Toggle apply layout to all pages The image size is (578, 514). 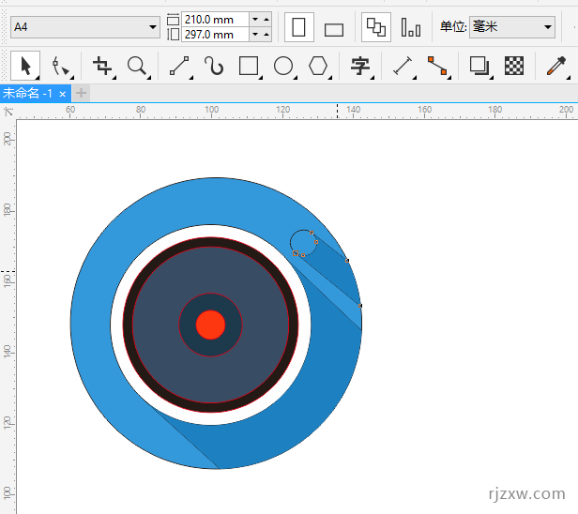click(x=376, y=27)
